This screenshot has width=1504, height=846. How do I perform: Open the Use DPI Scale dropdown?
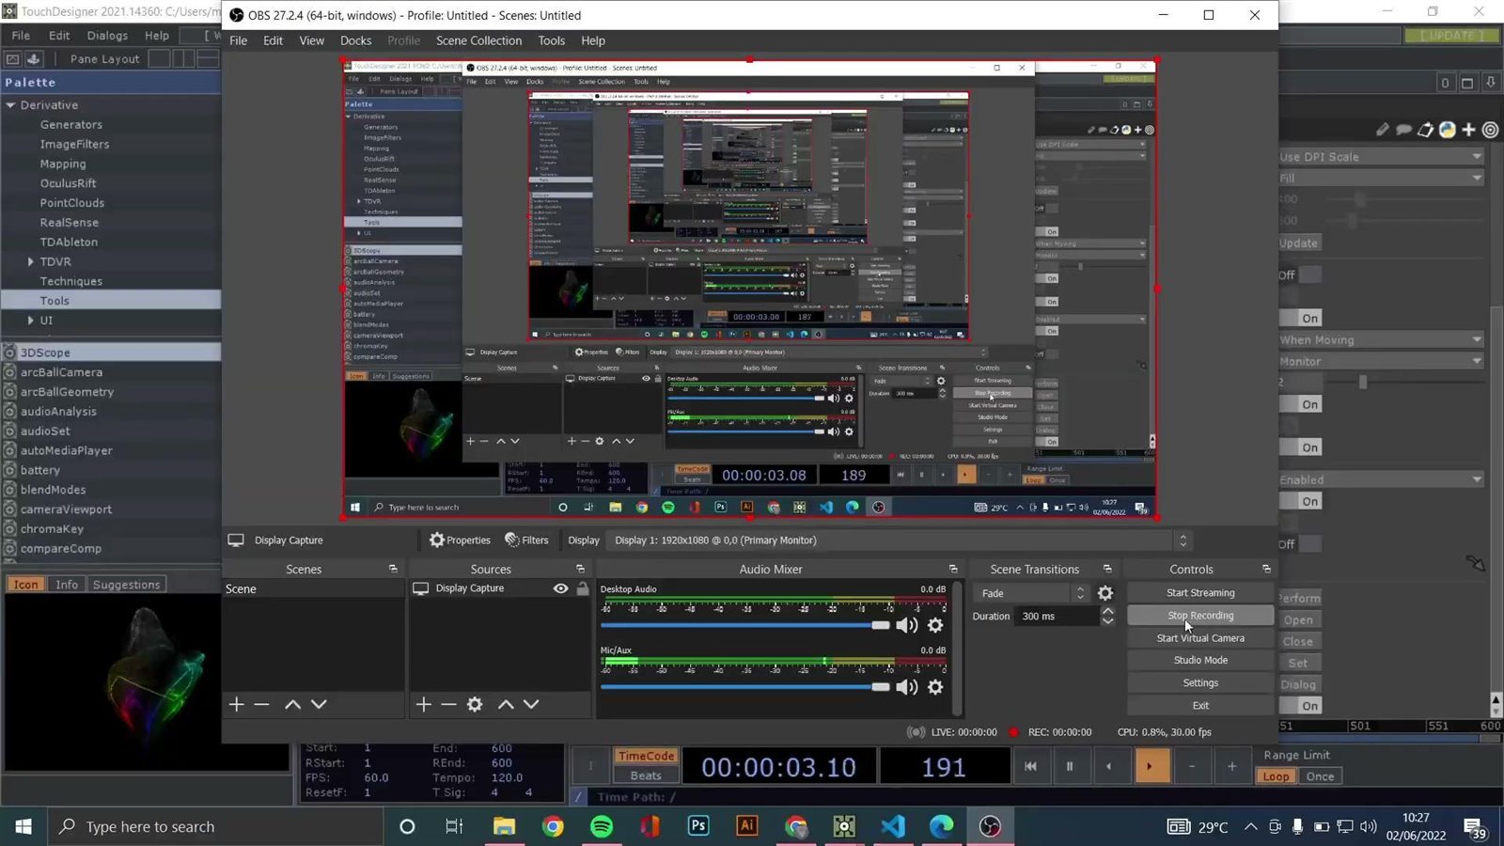(1382, 157)
